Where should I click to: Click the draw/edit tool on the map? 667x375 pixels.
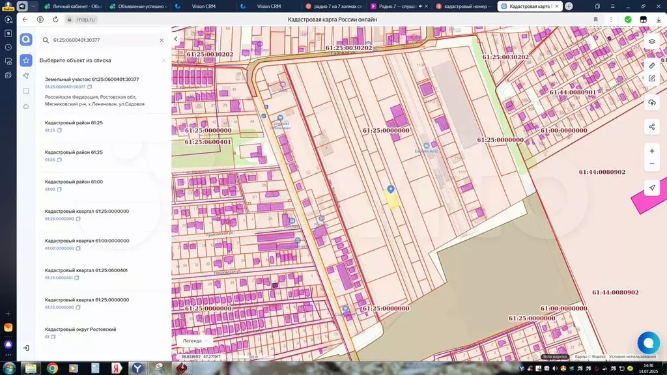[651, 78]
